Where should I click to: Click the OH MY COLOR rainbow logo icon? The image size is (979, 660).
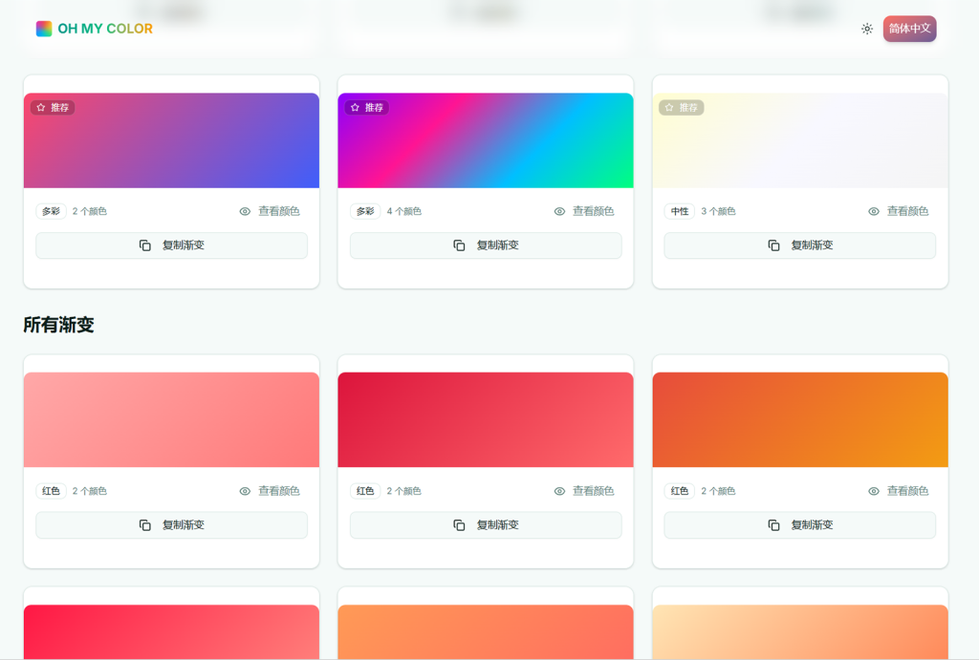click(44, 29)
